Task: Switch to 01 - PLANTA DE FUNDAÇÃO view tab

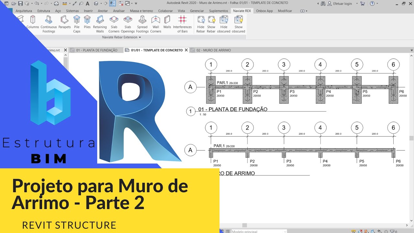Action: (x=96, y=50)
